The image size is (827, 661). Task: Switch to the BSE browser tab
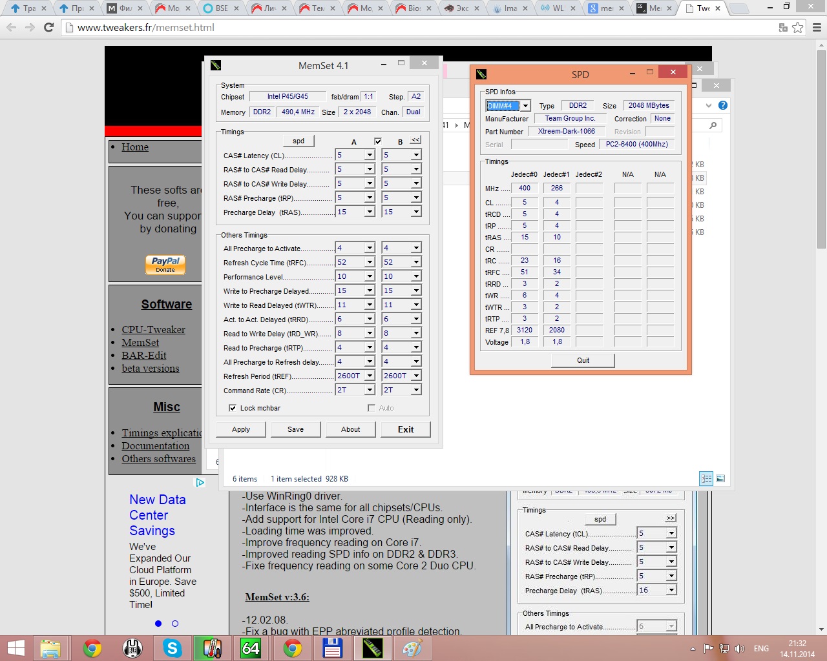220,8
